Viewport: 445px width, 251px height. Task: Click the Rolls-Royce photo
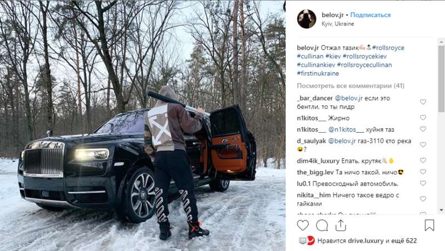(x=142, y=125)
